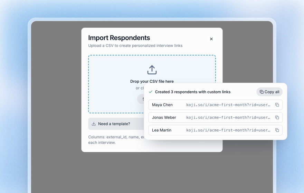Click the green checkmark success icon
The width and height of the screenshot is (304, 193).
click(151, 92)
